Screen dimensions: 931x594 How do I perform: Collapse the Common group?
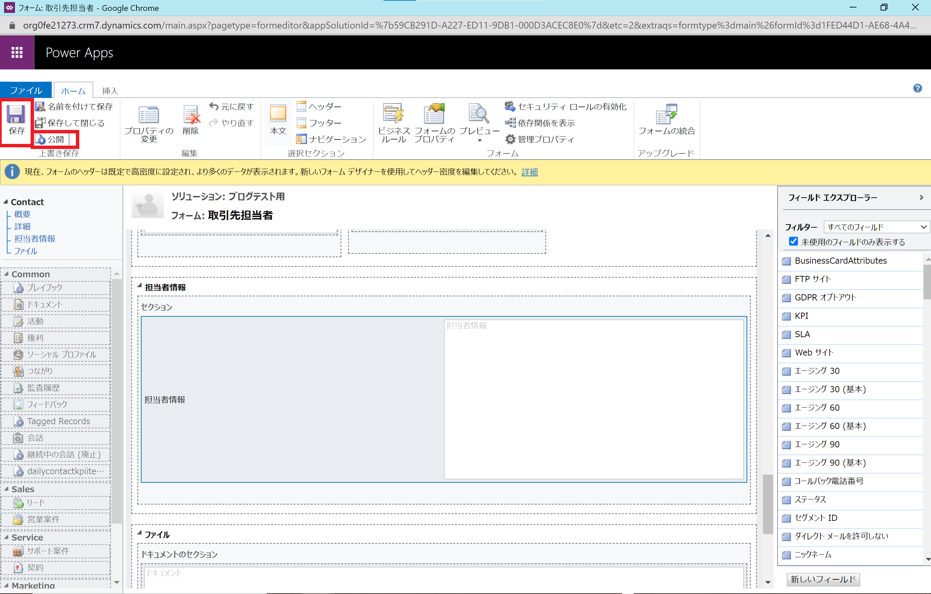pos(6,274)
